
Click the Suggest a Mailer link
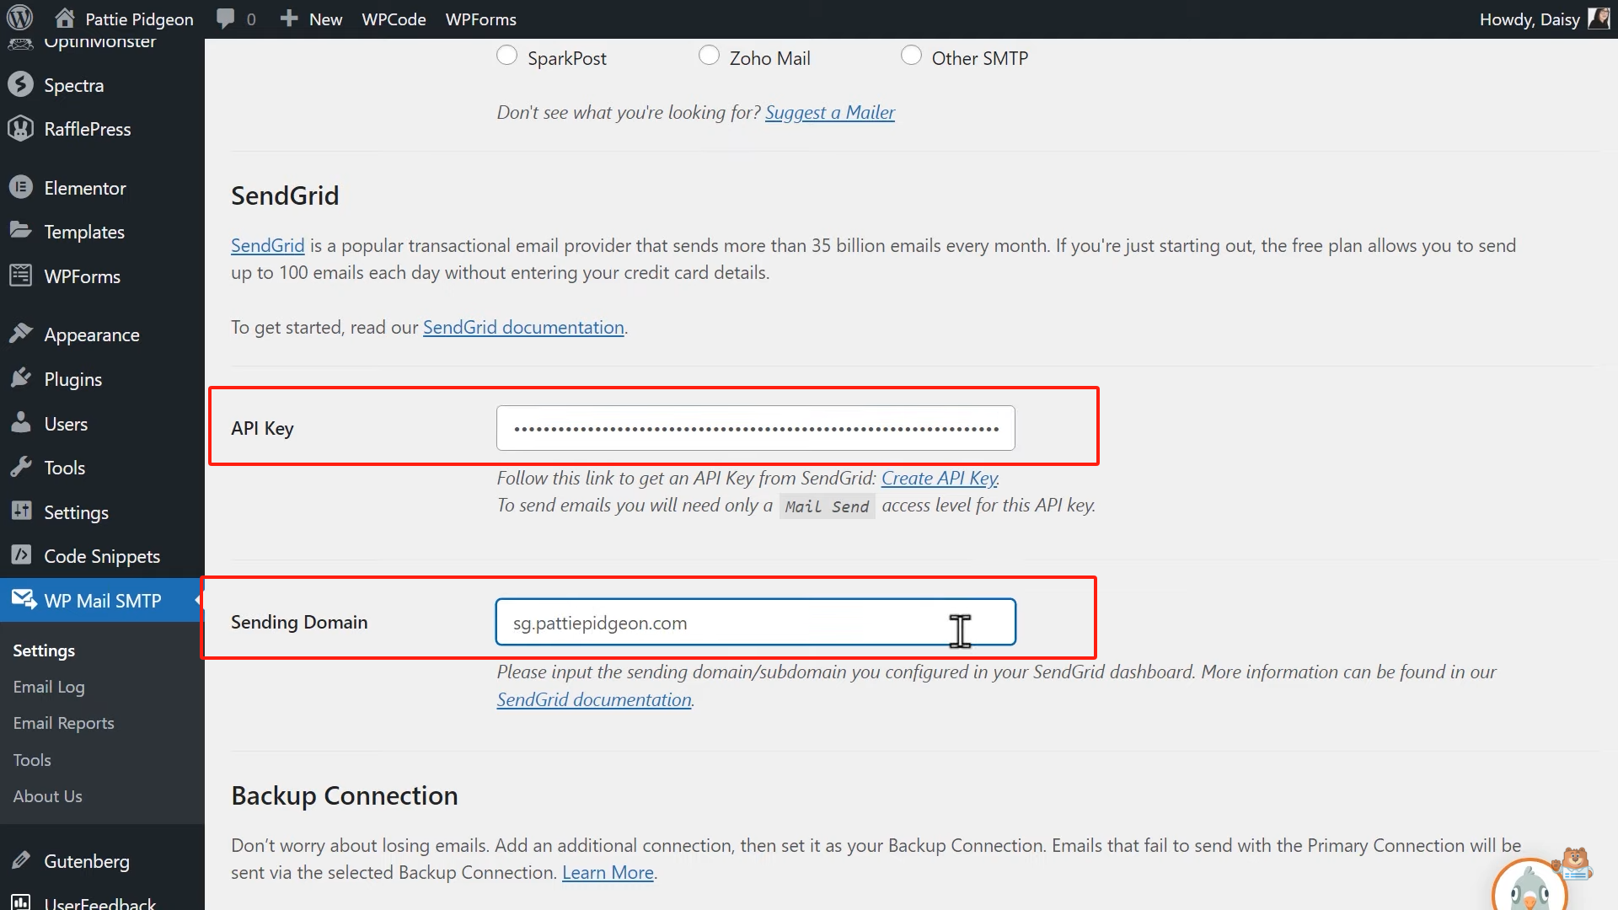[829, 112]
